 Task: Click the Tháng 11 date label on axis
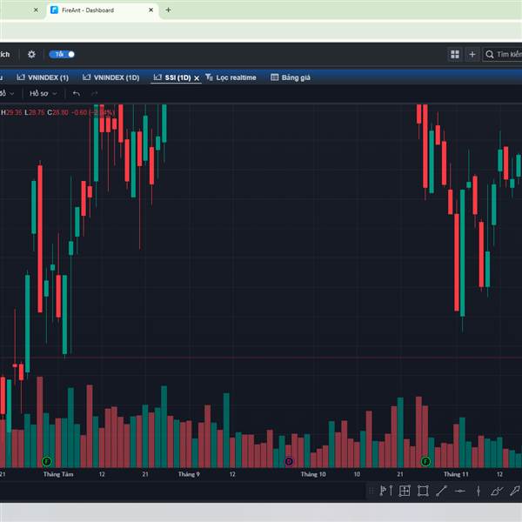(x=456, y=474)
